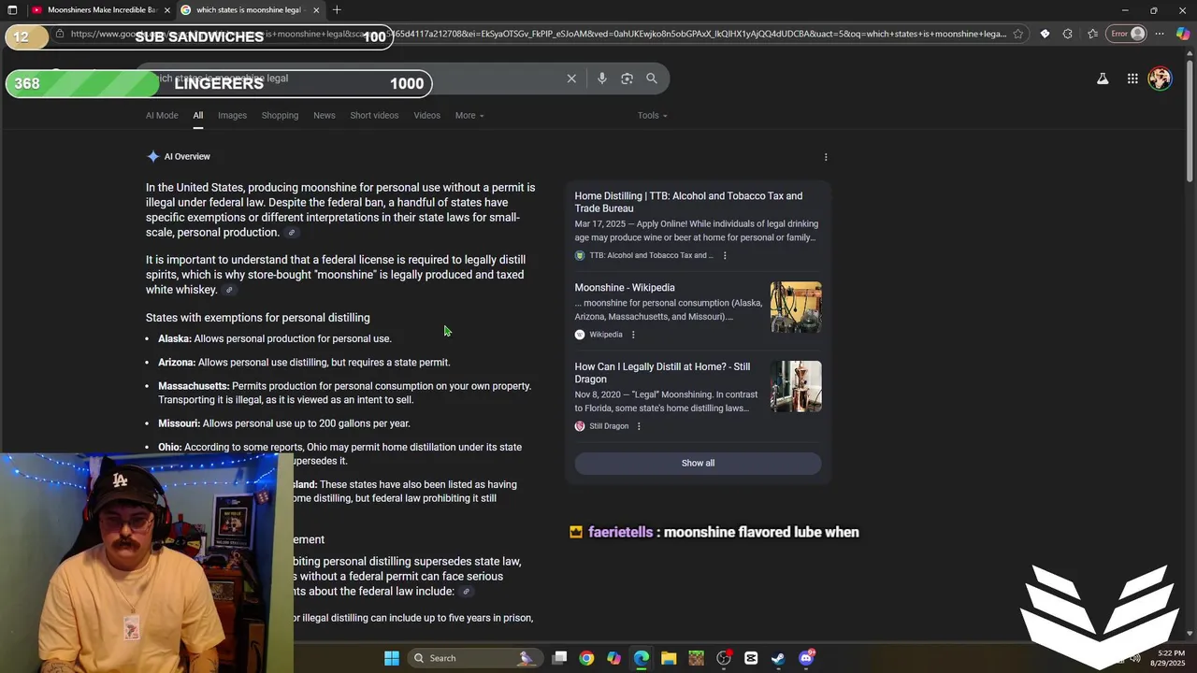Viewport: 1197px width, 673px height.
Task: Clear the Google search box text
Action: 571,79
